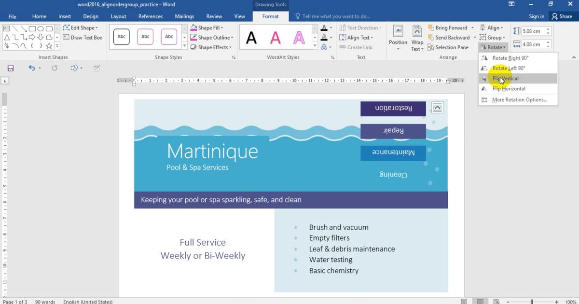The width and height of the screenshot is (579, 304).
Task: Click the Layout Options icon beside shape
Action: tap(437, 108)
